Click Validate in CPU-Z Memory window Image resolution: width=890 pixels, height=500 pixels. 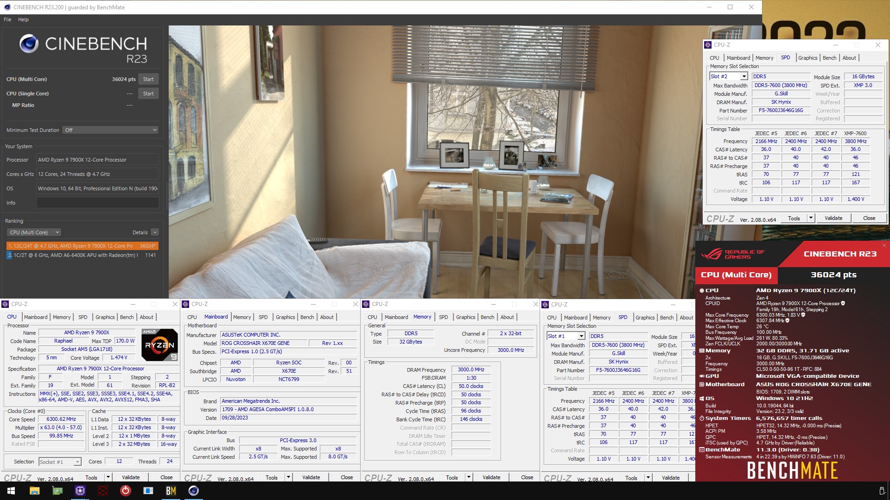tap(491, 477)
